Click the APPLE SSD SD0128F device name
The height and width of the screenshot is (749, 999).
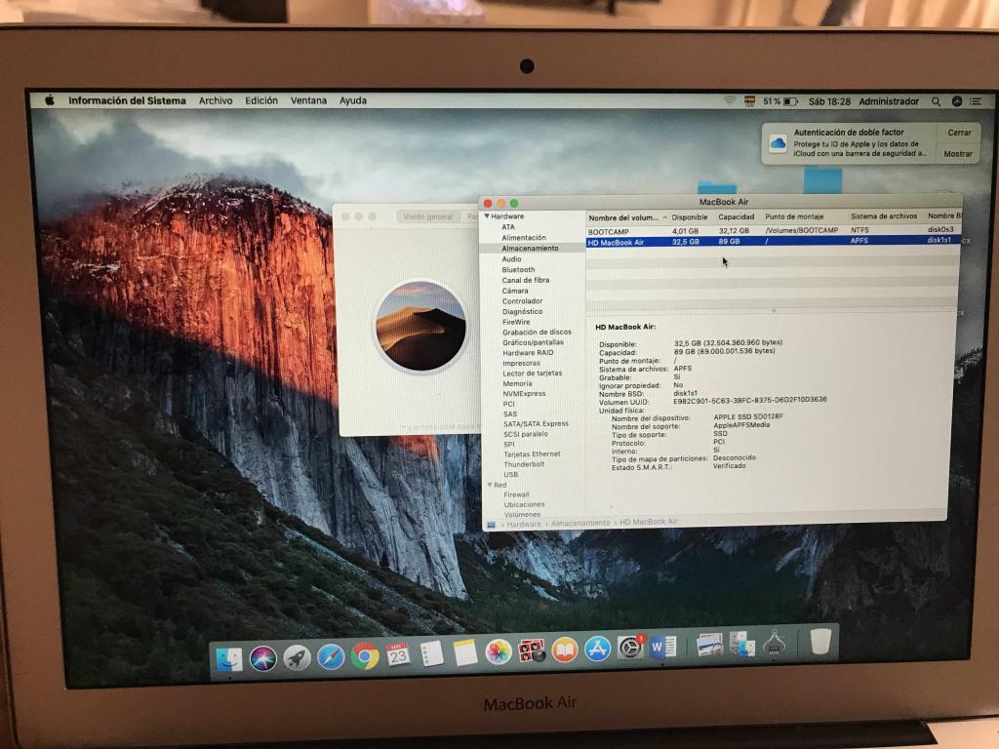(748, 416)
